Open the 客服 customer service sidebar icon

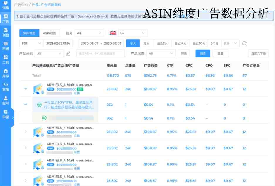click(5, 87)
